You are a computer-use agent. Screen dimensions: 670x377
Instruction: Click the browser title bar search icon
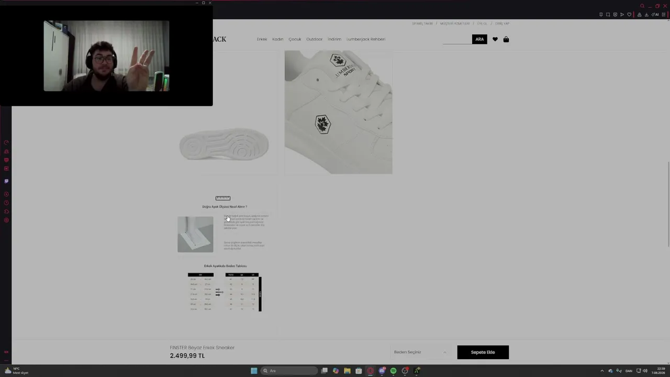(642, 6)
